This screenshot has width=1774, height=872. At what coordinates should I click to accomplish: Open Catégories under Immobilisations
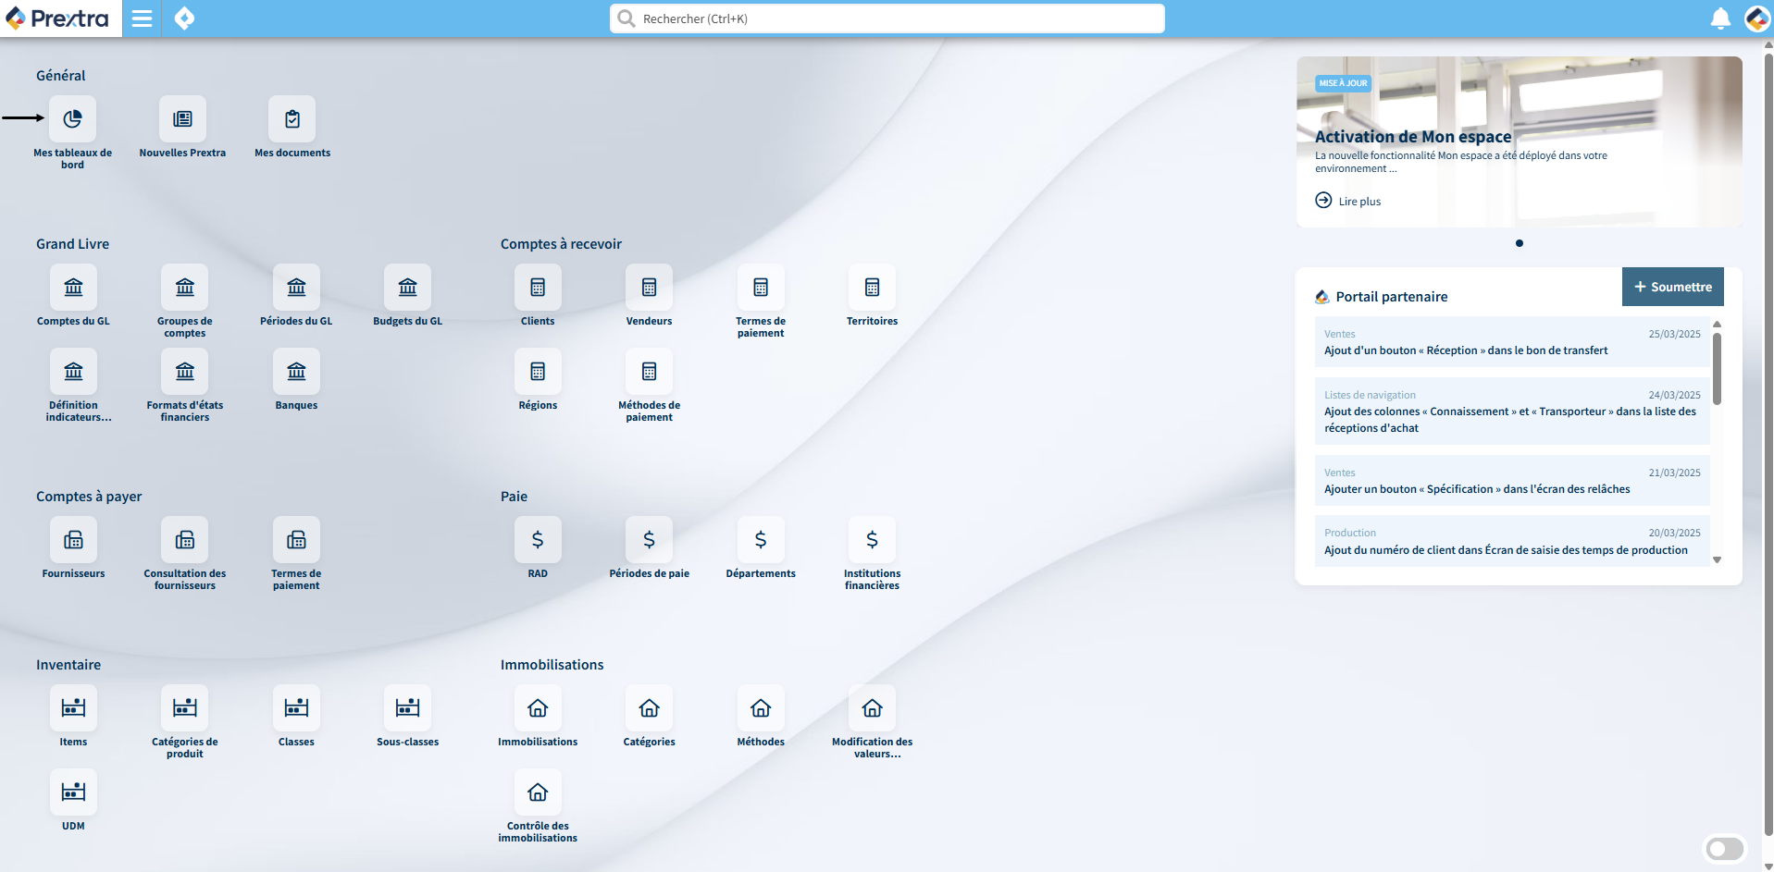650,708
